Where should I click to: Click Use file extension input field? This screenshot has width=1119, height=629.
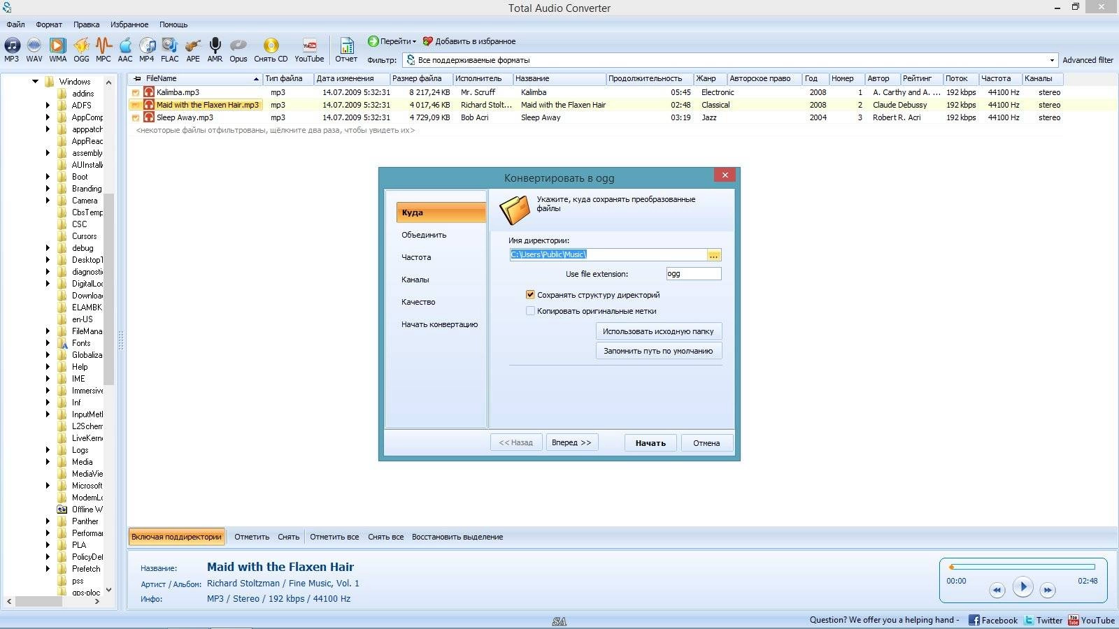pyautogui.click(x=693, y=274)
